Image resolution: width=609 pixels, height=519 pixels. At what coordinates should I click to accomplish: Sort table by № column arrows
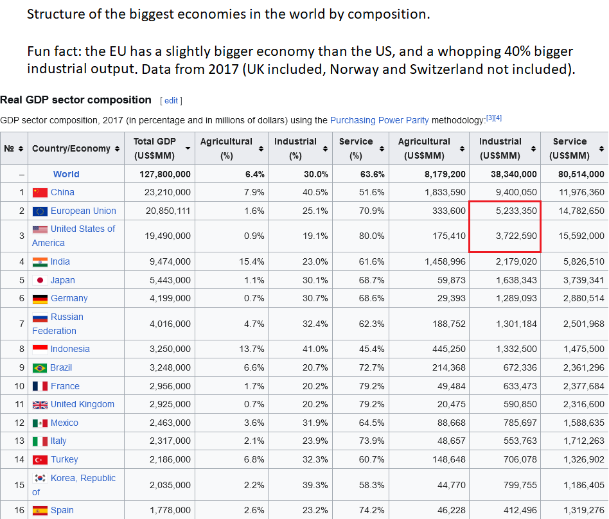(x=21, y=149)
